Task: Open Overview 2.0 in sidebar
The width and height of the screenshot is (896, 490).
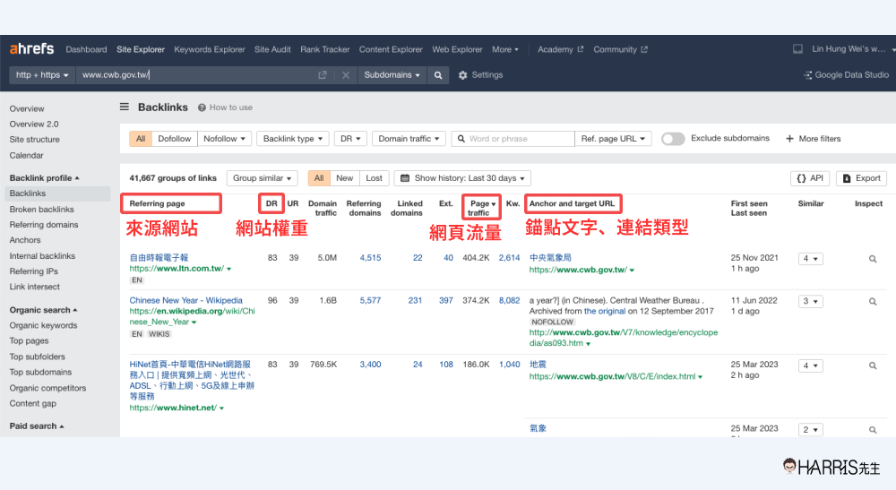Action: 34,124
